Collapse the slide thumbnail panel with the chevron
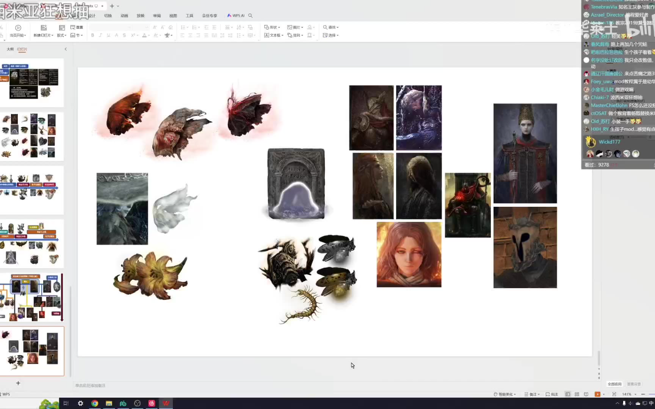 point(65,49)
